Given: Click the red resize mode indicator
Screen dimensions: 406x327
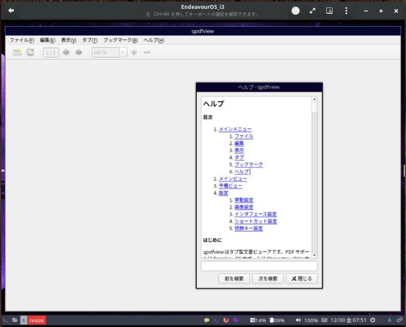Looking at the screenshot, I should point(37,320).
